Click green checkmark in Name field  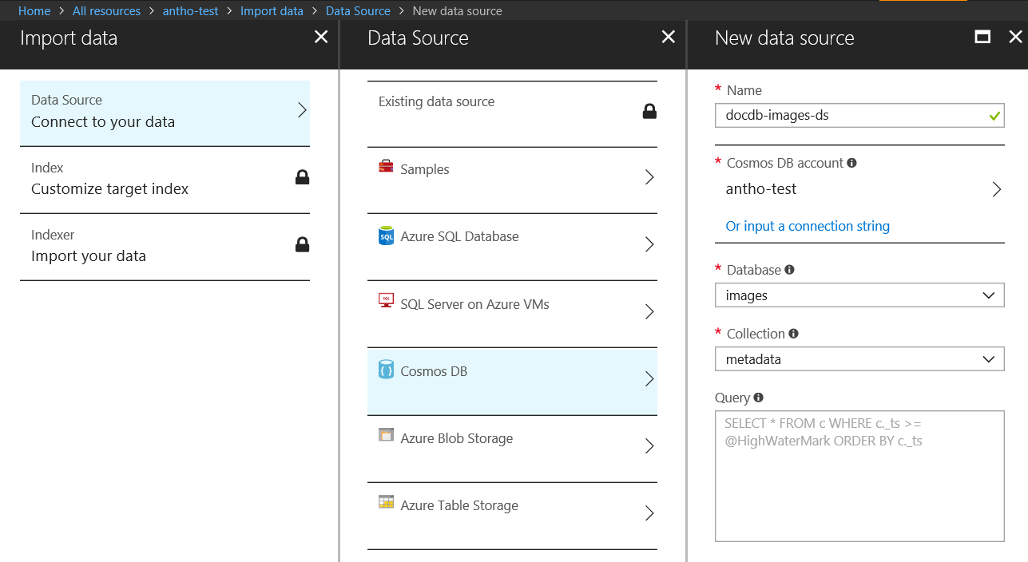994,116
